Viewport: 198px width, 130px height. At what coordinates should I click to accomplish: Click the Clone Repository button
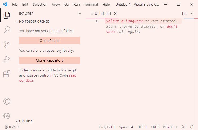[x=50, y=60]
